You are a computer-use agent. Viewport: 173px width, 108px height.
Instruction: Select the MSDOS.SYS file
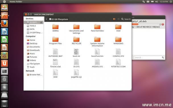coord(97,63)
